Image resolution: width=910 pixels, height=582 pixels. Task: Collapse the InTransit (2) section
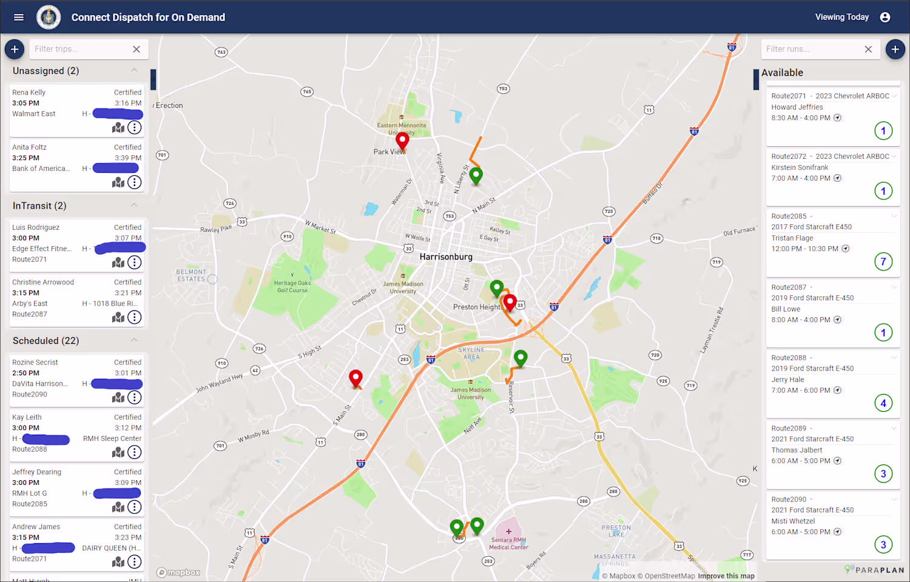[134, 206]
